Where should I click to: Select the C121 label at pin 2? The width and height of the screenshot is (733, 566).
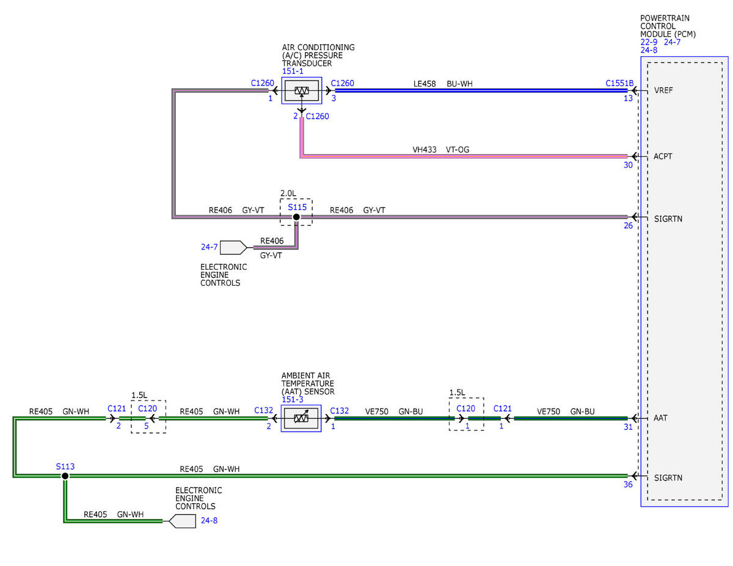(117, 408)
